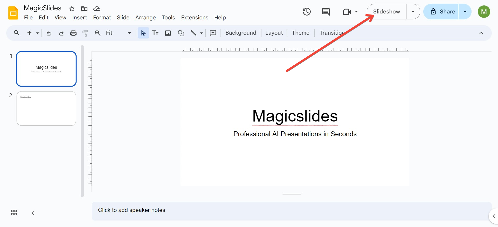498x227 pixels.
Task: Open the Insert menu
Action: [80, 18]
